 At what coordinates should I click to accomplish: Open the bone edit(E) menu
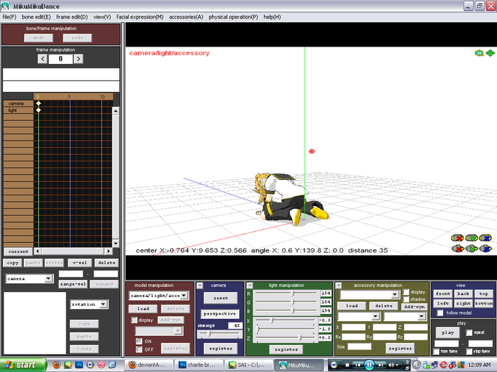(36, 17)
